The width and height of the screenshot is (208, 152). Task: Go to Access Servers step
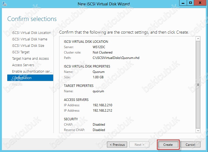[23, 65]
